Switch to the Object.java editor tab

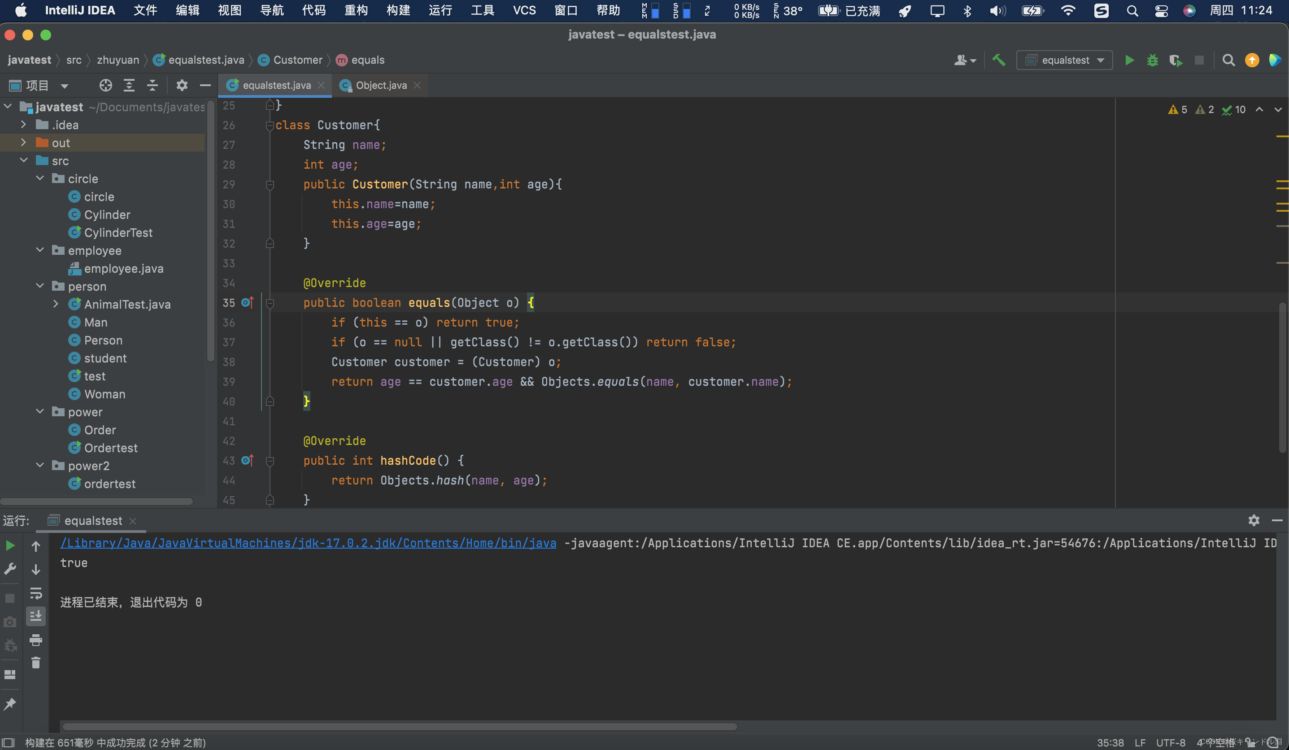[x=381, y=85]
